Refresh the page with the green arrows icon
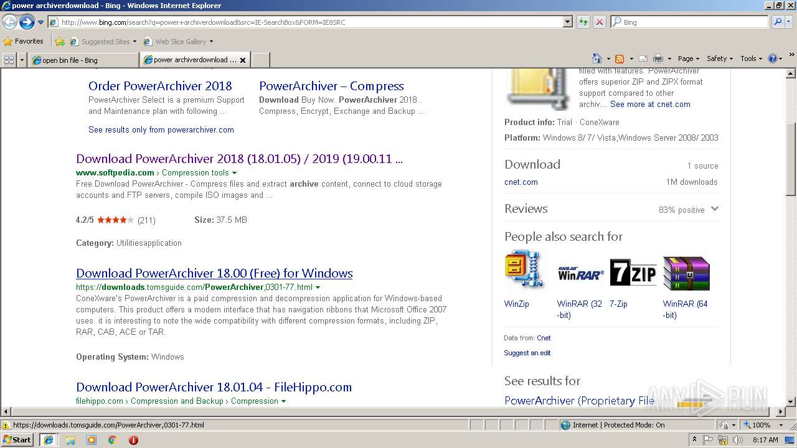797x448 pixels. [x=583, y=22]
